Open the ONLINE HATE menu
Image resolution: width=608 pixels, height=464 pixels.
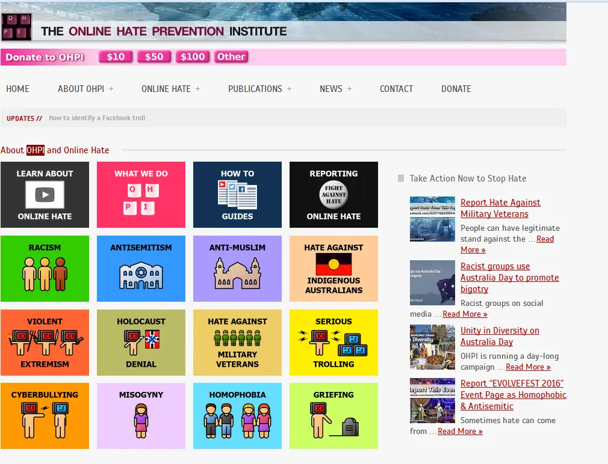166,89
